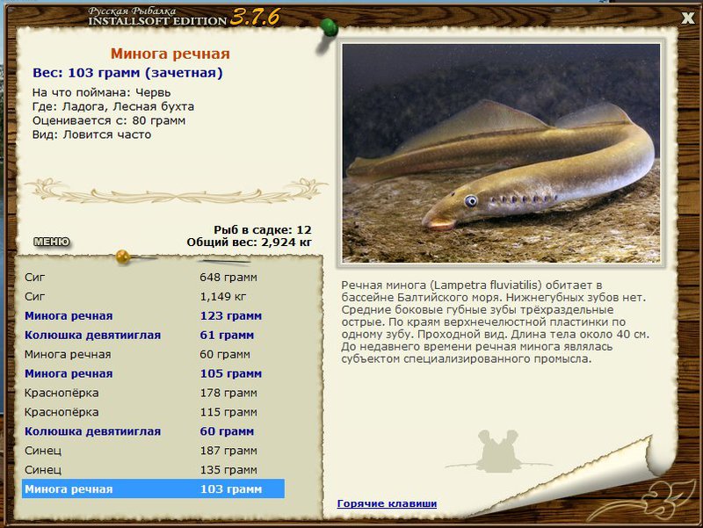Click the green pushpin icon
The image size is (703, 528).
[330, 28]
